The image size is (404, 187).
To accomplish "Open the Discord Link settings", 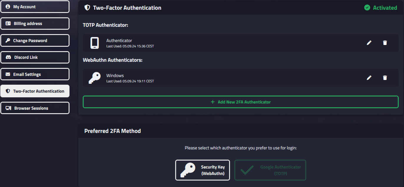I will (35, 57).
